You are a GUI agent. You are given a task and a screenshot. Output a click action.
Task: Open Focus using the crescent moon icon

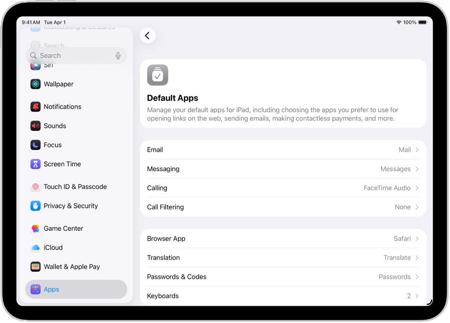[35, 145]
